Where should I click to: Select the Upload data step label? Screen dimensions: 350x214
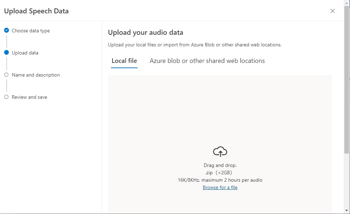coord(25,53)
